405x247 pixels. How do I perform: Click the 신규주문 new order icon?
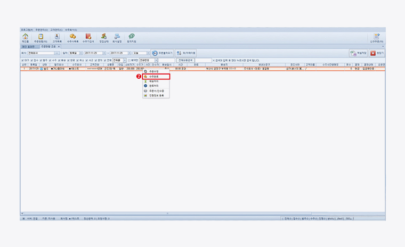[x=377, y=37]
